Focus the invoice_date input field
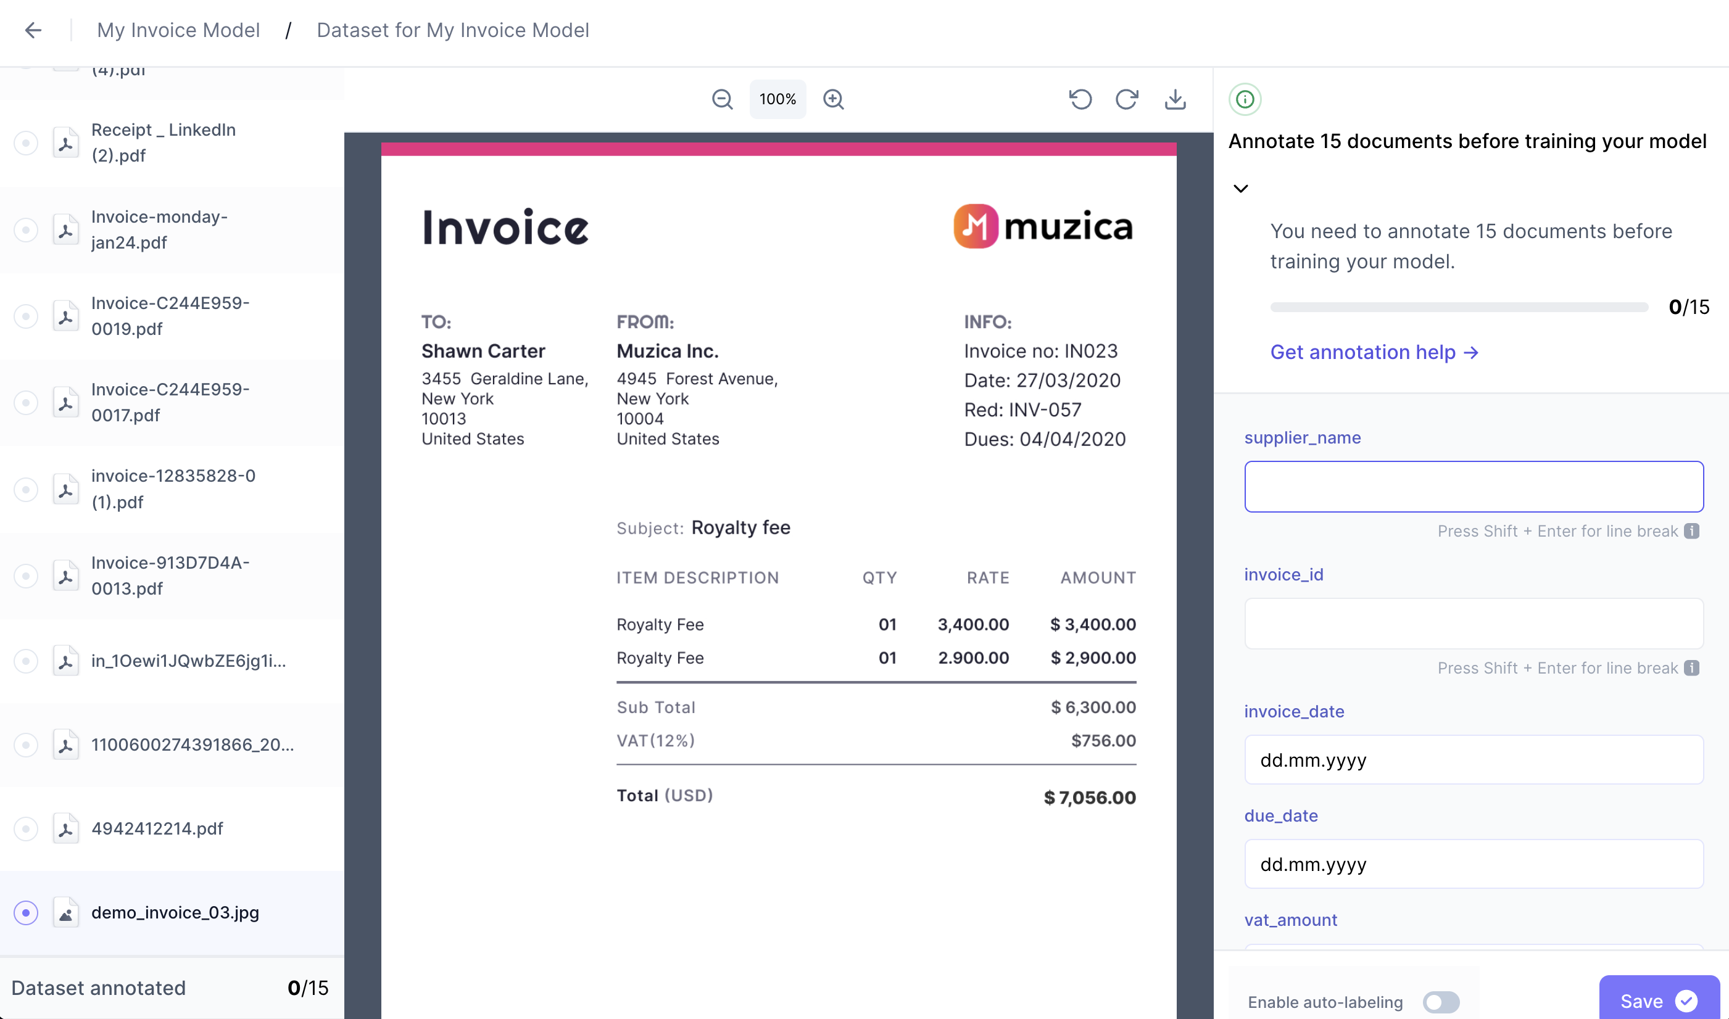 click(x=1474, y=759)
